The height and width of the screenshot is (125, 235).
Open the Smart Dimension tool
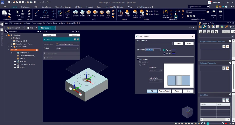point(165,13)
